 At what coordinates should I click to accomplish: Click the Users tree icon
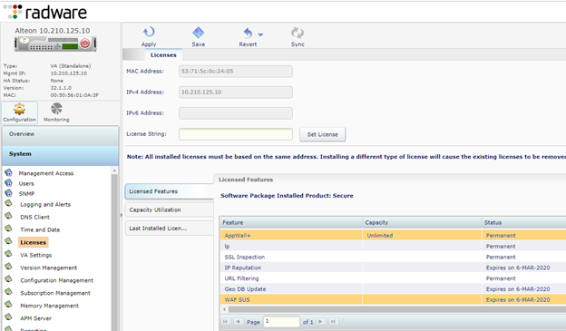[x=9, y=182]
